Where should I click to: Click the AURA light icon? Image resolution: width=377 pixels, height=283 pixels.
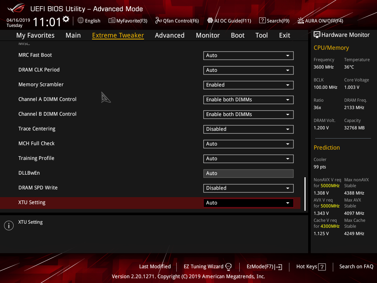[x=300, y=21]
